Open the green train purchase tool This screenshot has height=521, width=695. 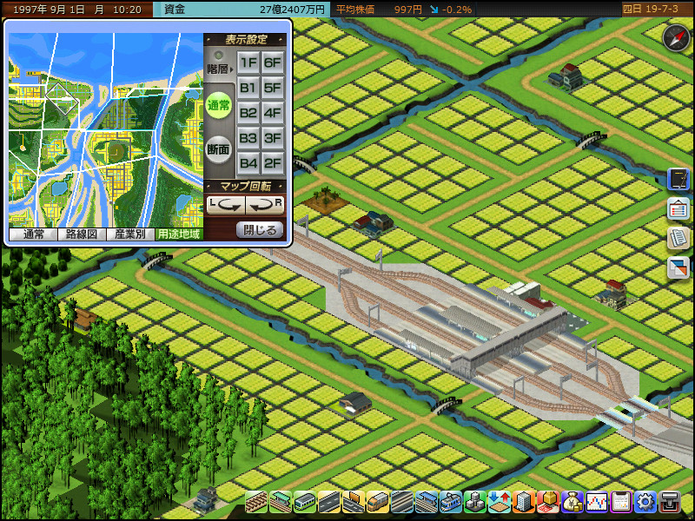[305, 502]
